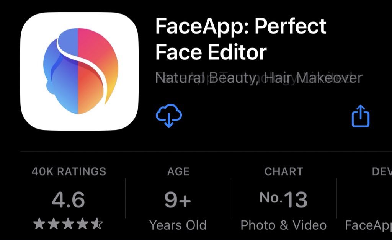The image size is (392, 240).
Task: Tap the last half-filled rating star
Action: click(x=97, y=224)
